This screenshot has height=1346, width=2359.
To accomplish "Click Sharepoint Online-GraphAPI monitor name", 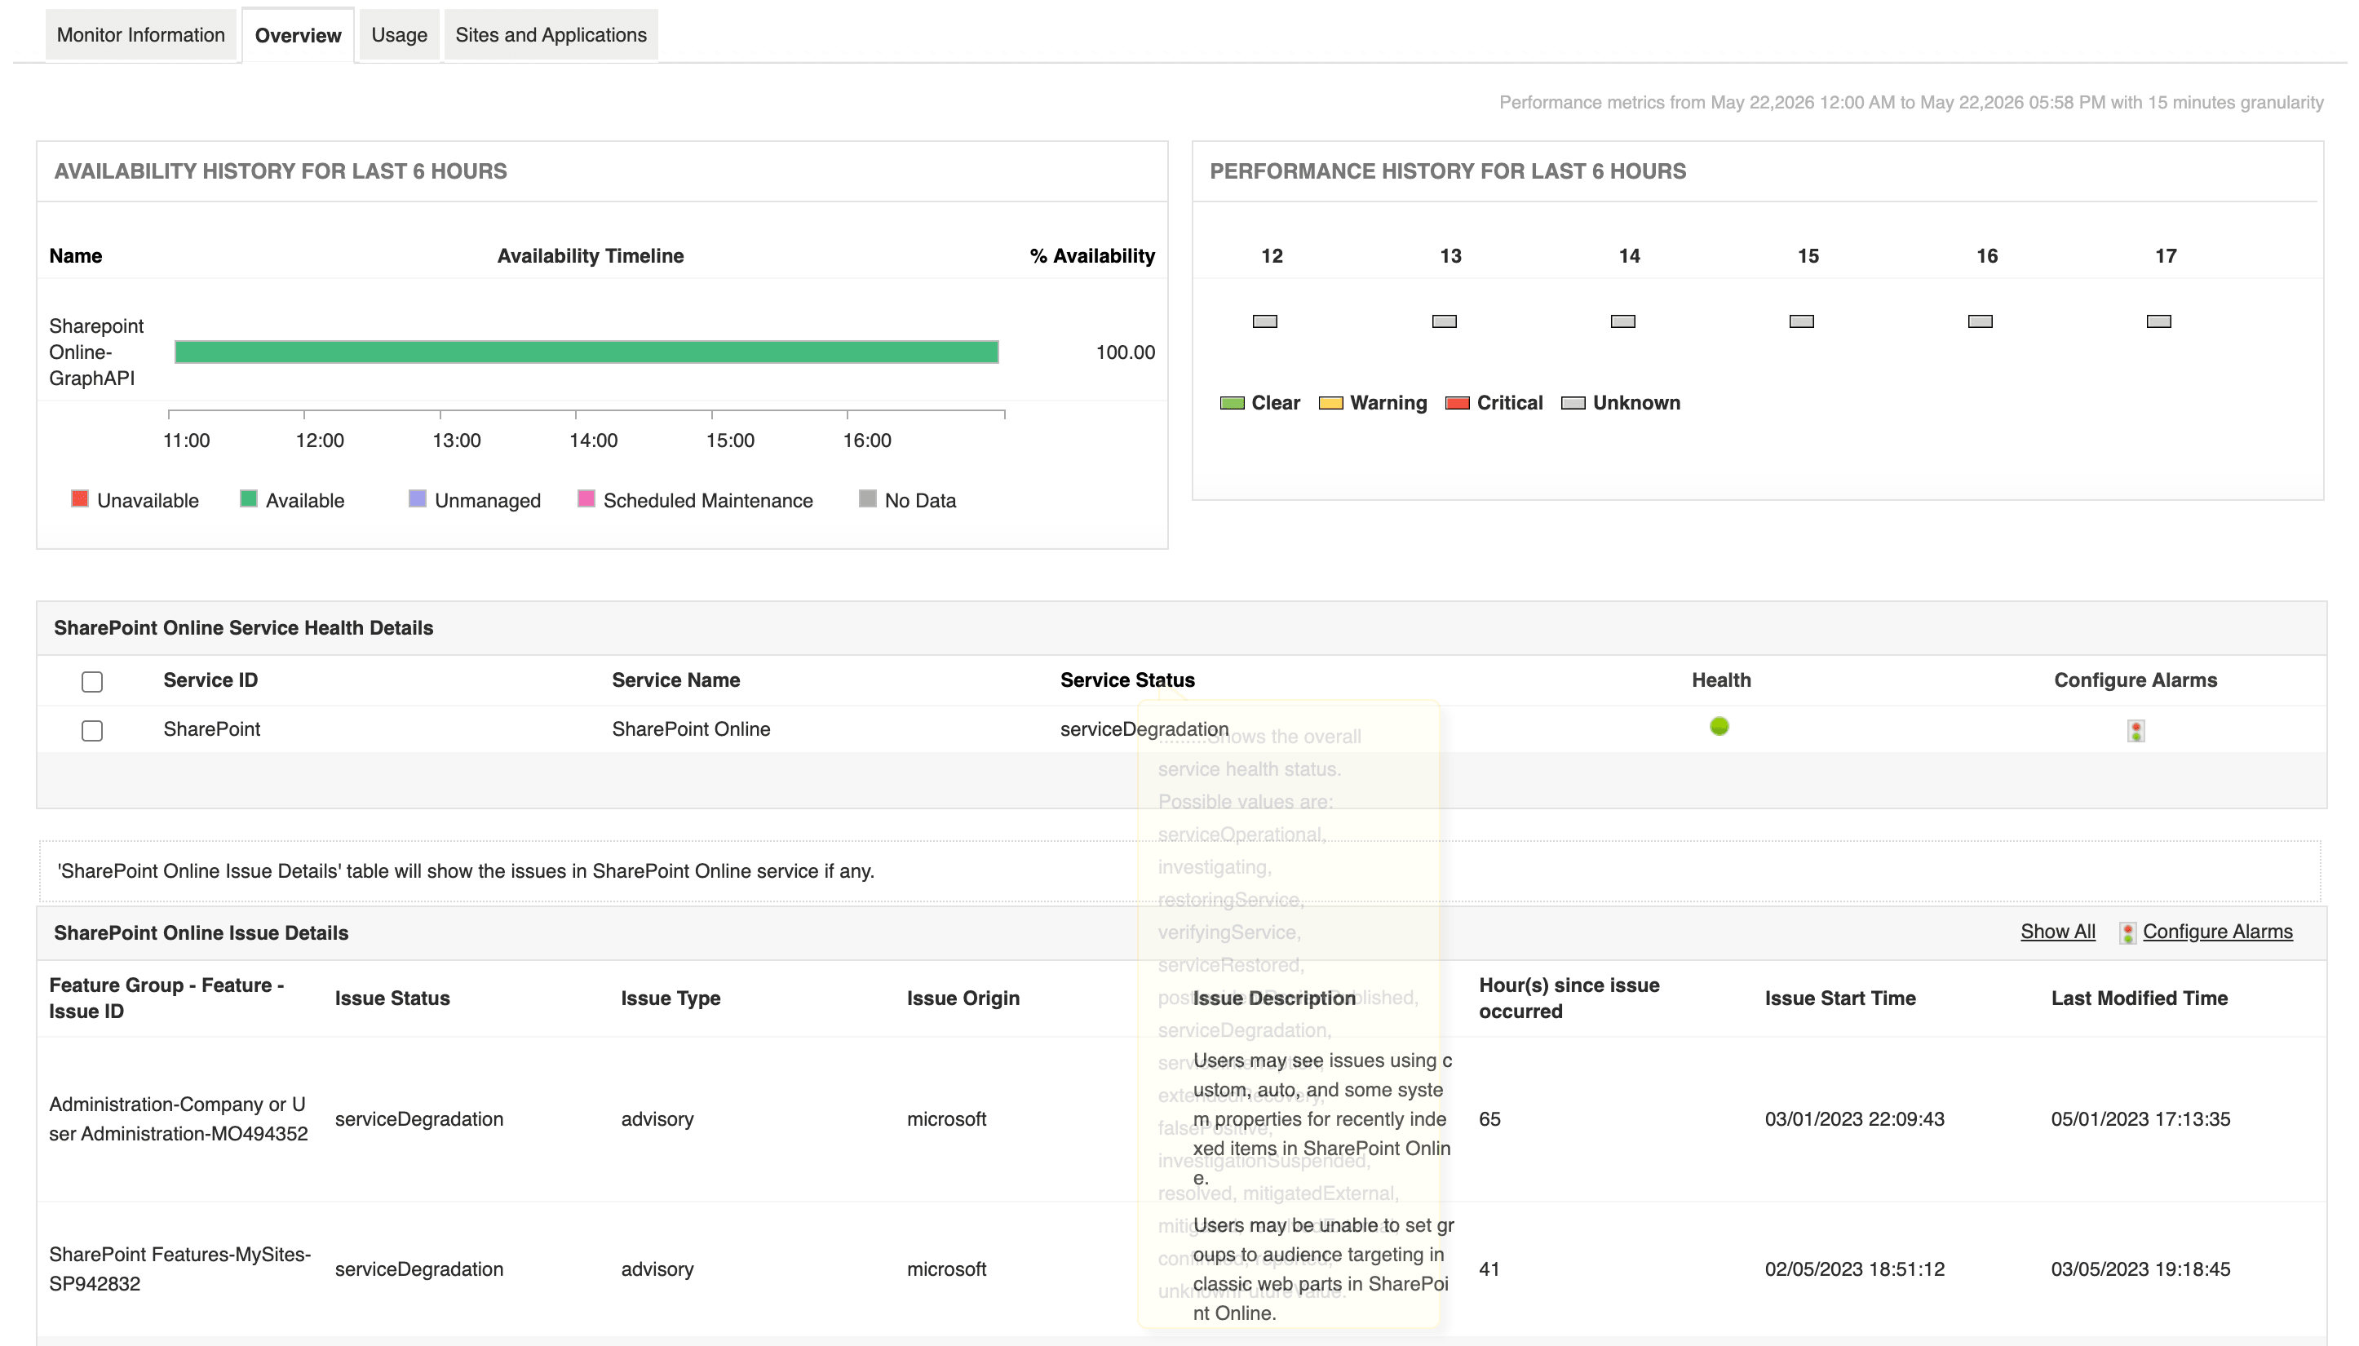I will 96,352.
